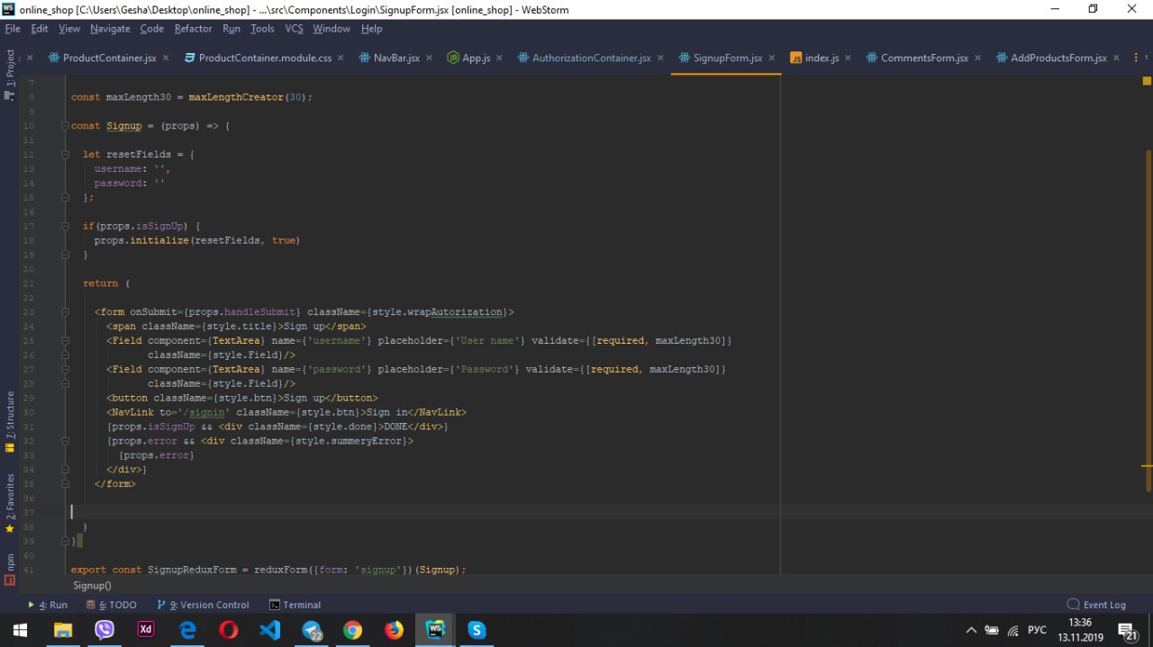Click the Signup() breadcrumb
The height and width of the screenshot is (647, 1153).
(92, 585)
